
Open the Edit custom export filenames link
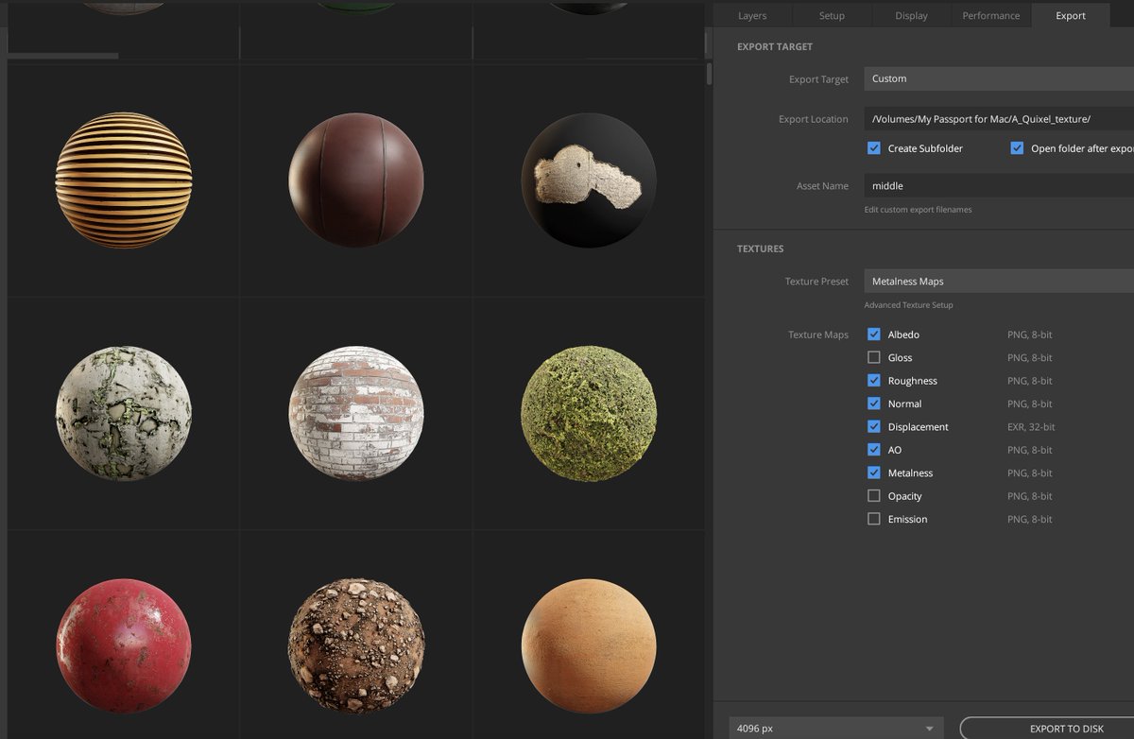click(918, 210)
